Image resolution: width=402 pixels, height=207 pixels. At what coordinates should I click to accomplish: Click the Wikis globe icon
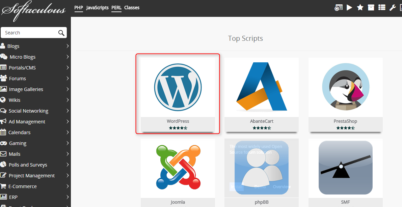[x=3, y=100]
